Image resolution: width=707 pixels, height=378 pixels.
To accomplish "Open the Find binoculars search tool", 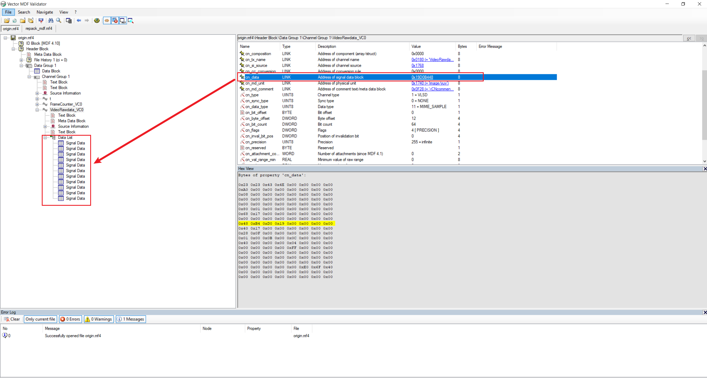I will pos(51,20).
